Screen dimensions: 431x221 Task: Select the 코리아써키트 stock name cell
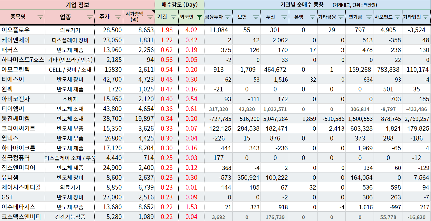point(22,128)
